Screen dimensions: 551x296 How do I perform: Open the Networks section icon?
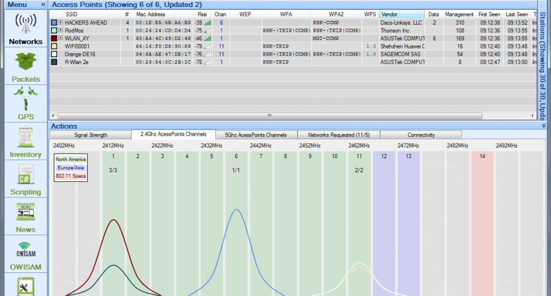point(25,24)
